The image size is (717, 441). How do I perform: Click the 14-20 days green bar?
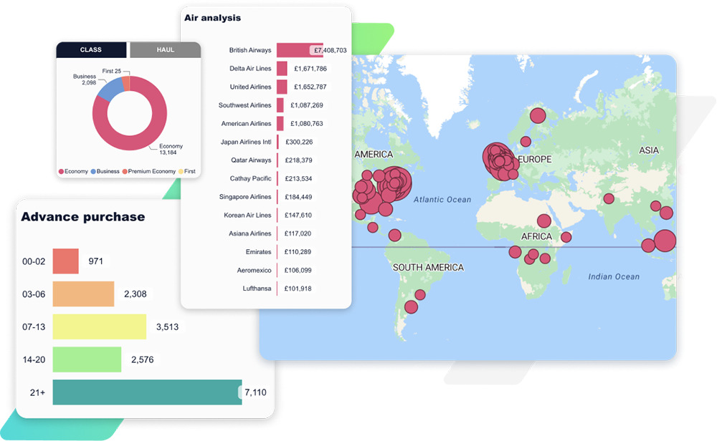87,359
